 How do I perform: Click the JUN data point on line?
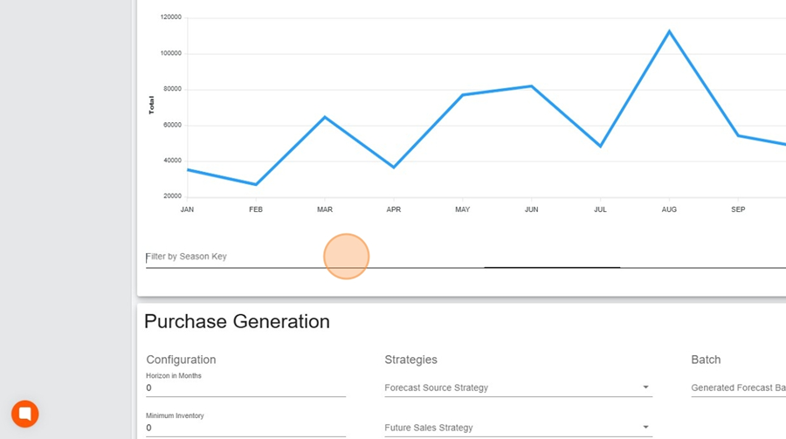(x=531, y=86)
